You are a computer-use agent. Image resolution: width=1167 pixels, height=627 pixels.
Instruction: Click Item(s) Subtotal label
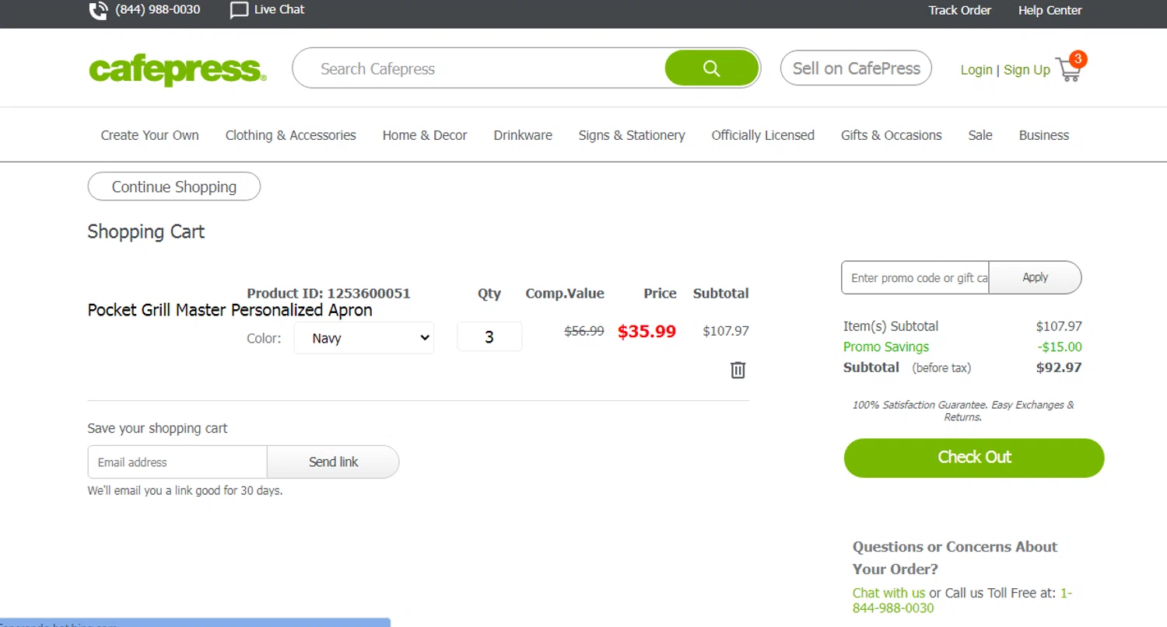pos(891,326)
